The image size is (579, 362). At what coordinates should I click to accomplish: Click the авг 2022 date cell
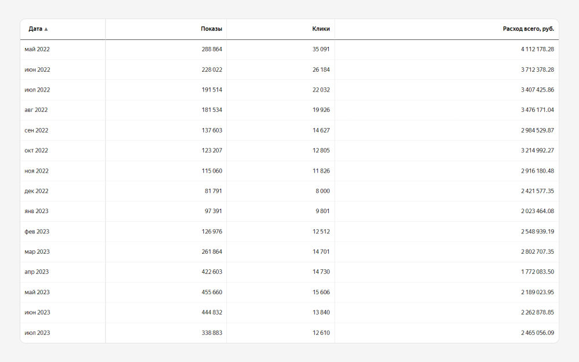(36, 110)
